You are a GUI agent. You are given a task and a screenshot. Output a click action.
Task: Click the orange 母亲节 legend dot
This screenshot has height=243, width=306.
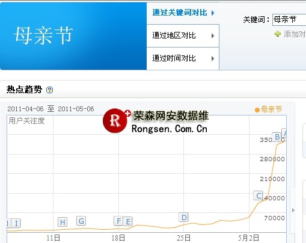pyautogui.click(x=257, y=110)
